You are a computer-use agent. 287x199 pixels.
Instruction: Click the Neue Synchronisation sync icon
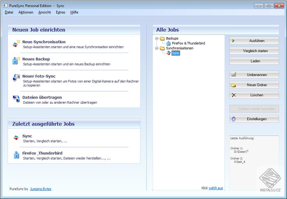click(16, 44)
